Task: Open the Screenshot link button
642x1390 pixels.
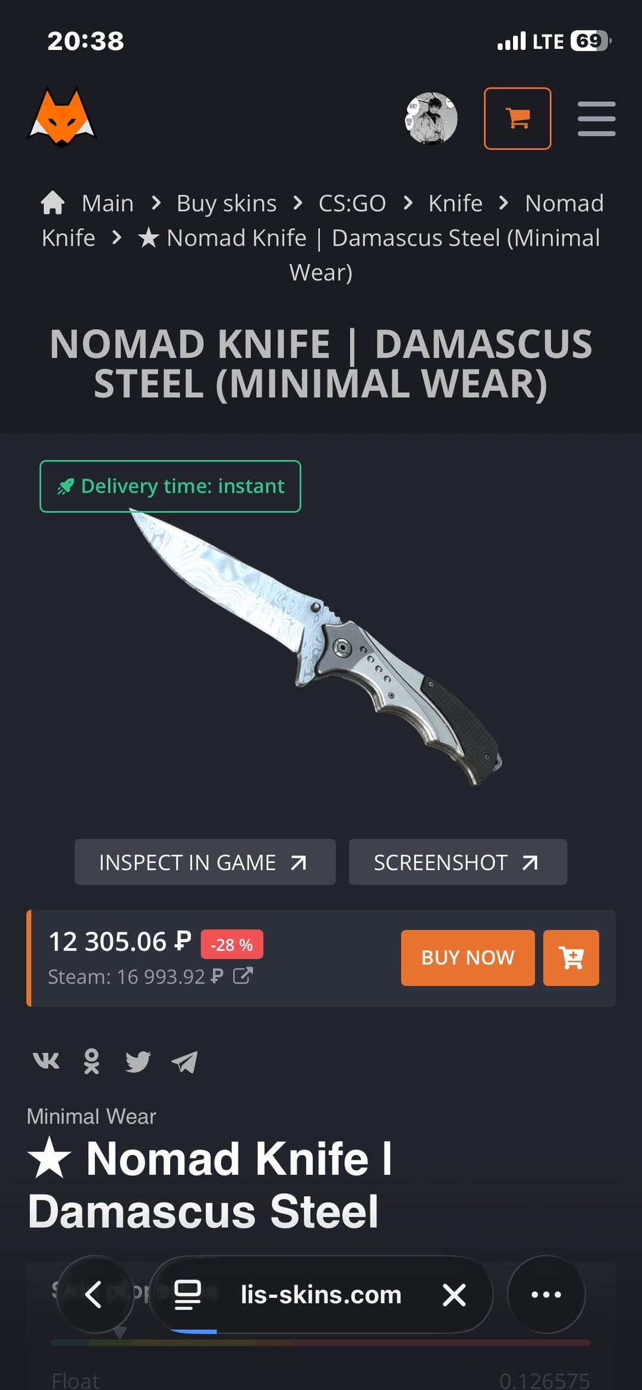Action: coord(458,862)
